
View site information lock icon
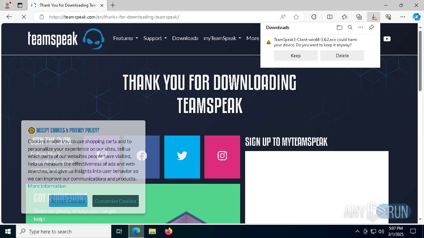click(42, 17)
